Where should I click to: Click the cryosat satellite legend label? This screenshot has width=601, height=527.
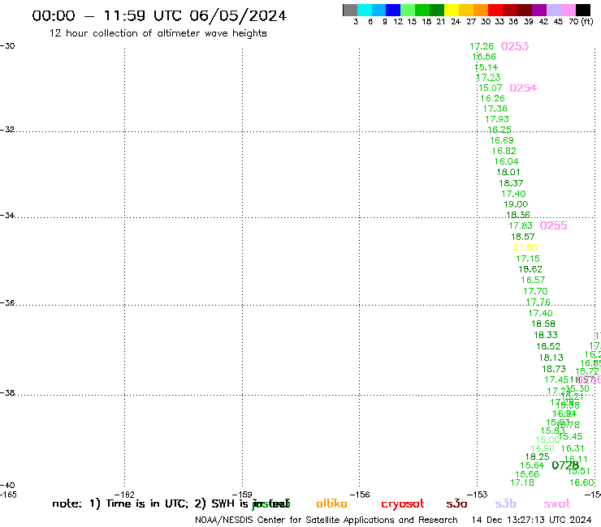click(403, 504)
